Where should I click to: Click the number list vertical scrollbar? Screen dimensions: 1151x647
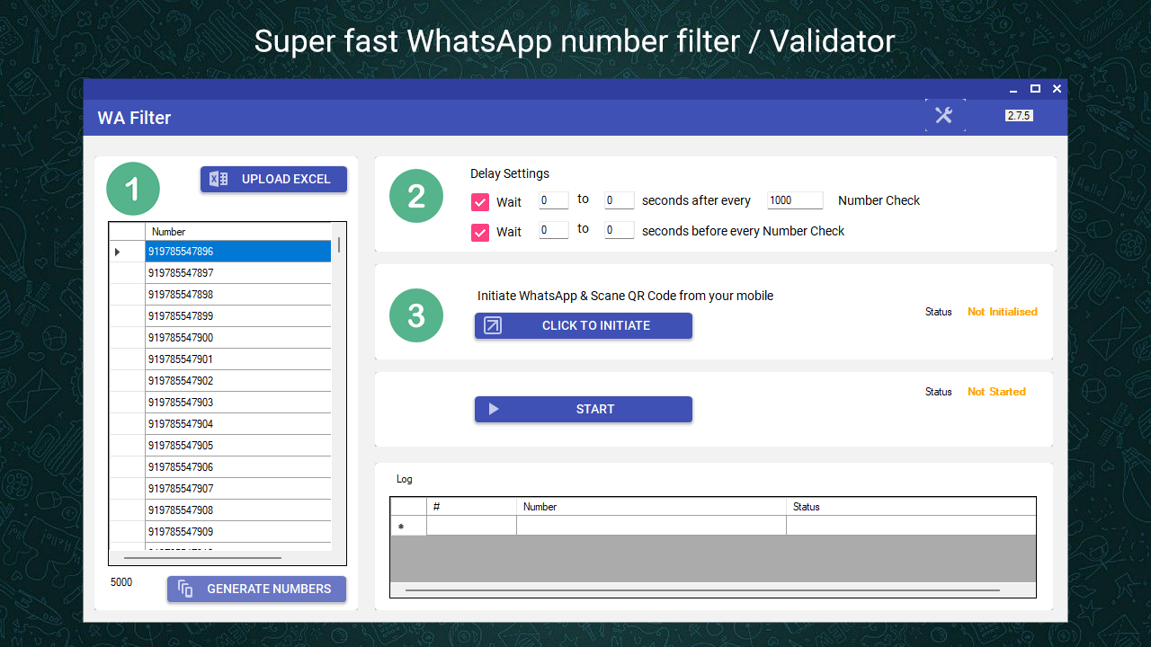(x=339, y=244)
